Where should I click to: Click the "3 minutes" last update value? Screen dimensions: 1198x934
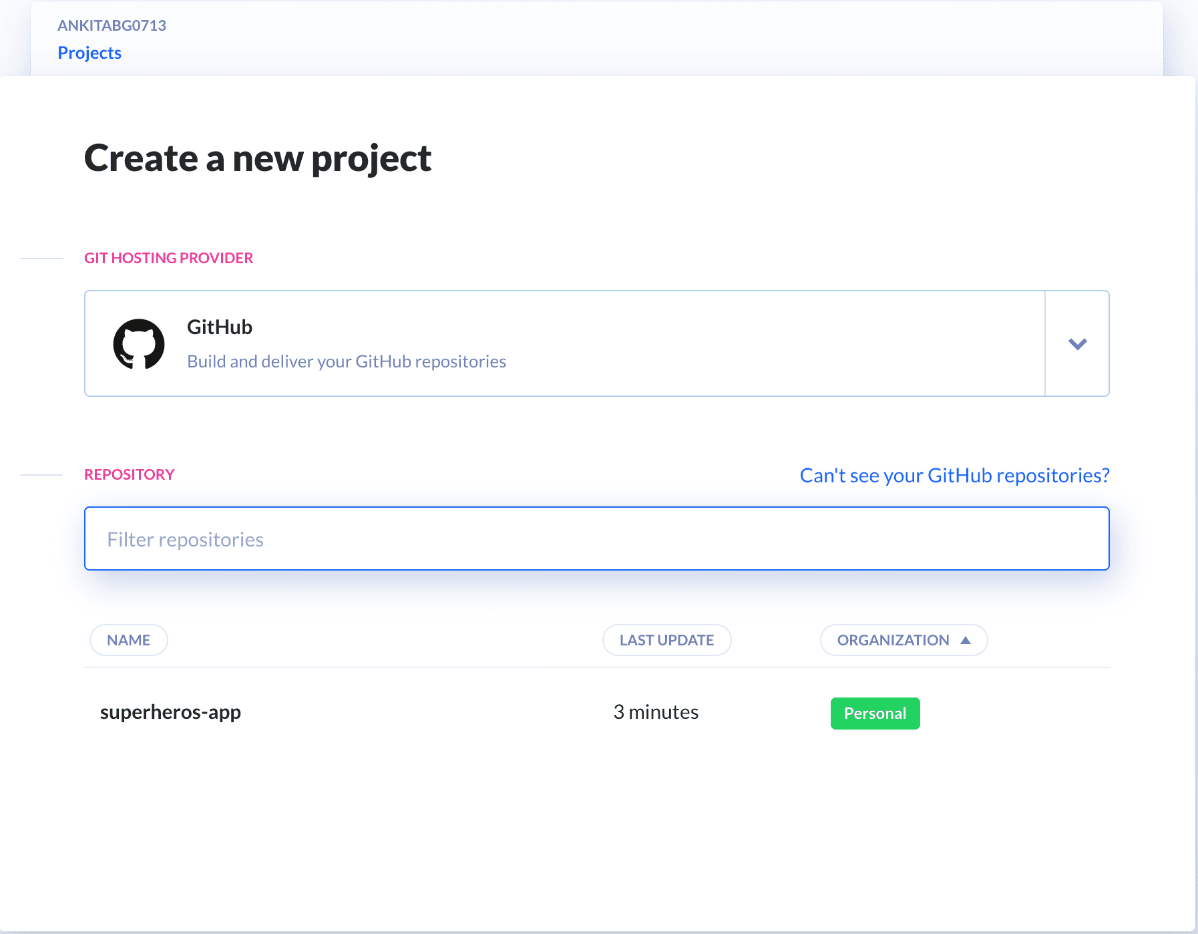pyautogui.click(x=656, y=712)
